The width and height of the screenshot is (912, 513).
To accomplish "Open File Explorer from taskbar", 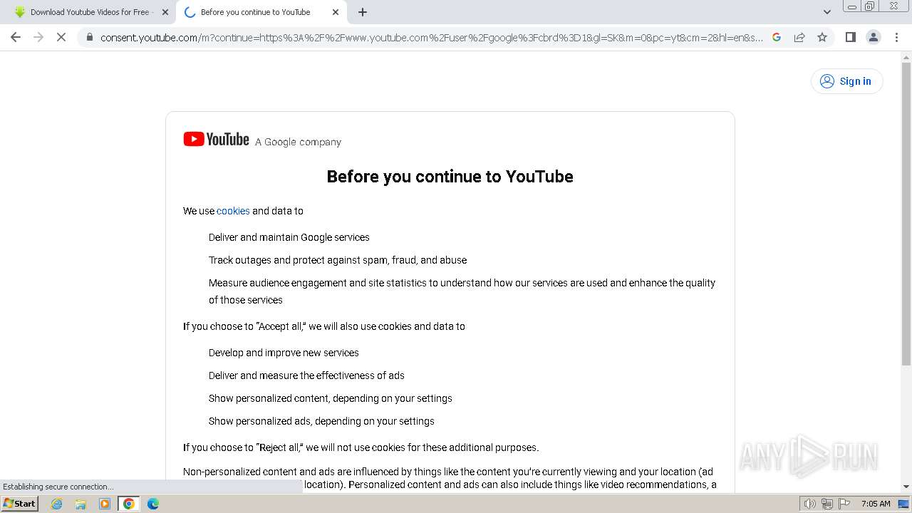I will pyautogui.click(x=81, y=504).
